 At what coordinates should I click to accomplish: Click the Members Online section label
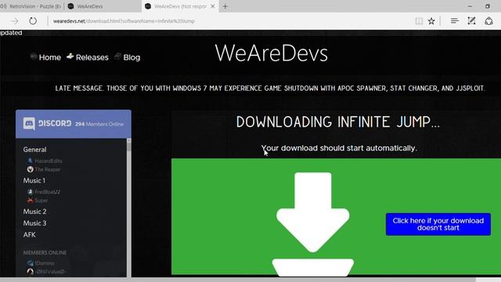45,252
